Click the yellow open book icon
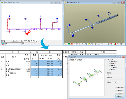The height and width of the screenshot is (99, 126). pos(96,44)
